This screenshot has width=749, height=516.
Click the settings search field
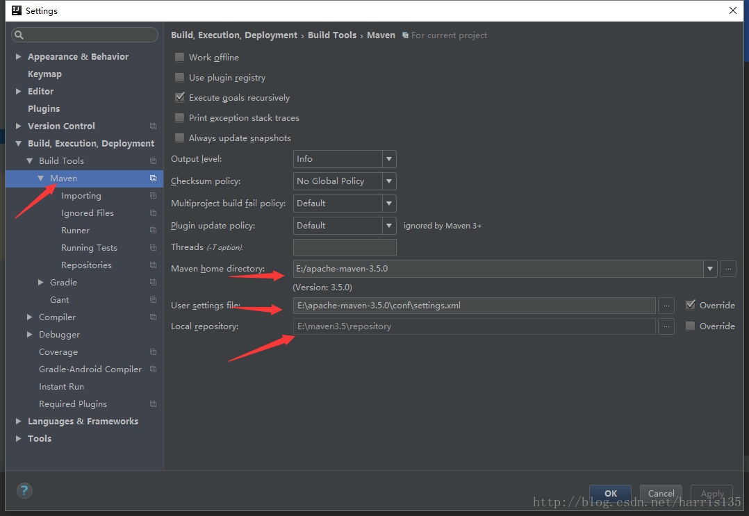(85, 35)
